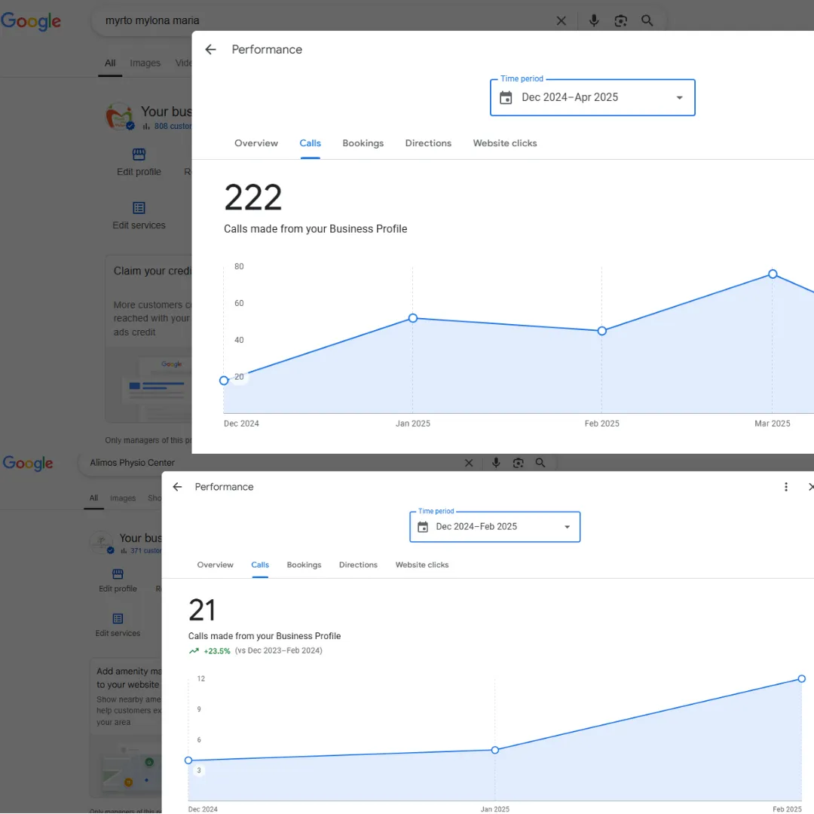Click the calendar icon in Dec 2024–Feb 2025 field
814x814 pixels.
pyautogui.click(x=423, y=527)
